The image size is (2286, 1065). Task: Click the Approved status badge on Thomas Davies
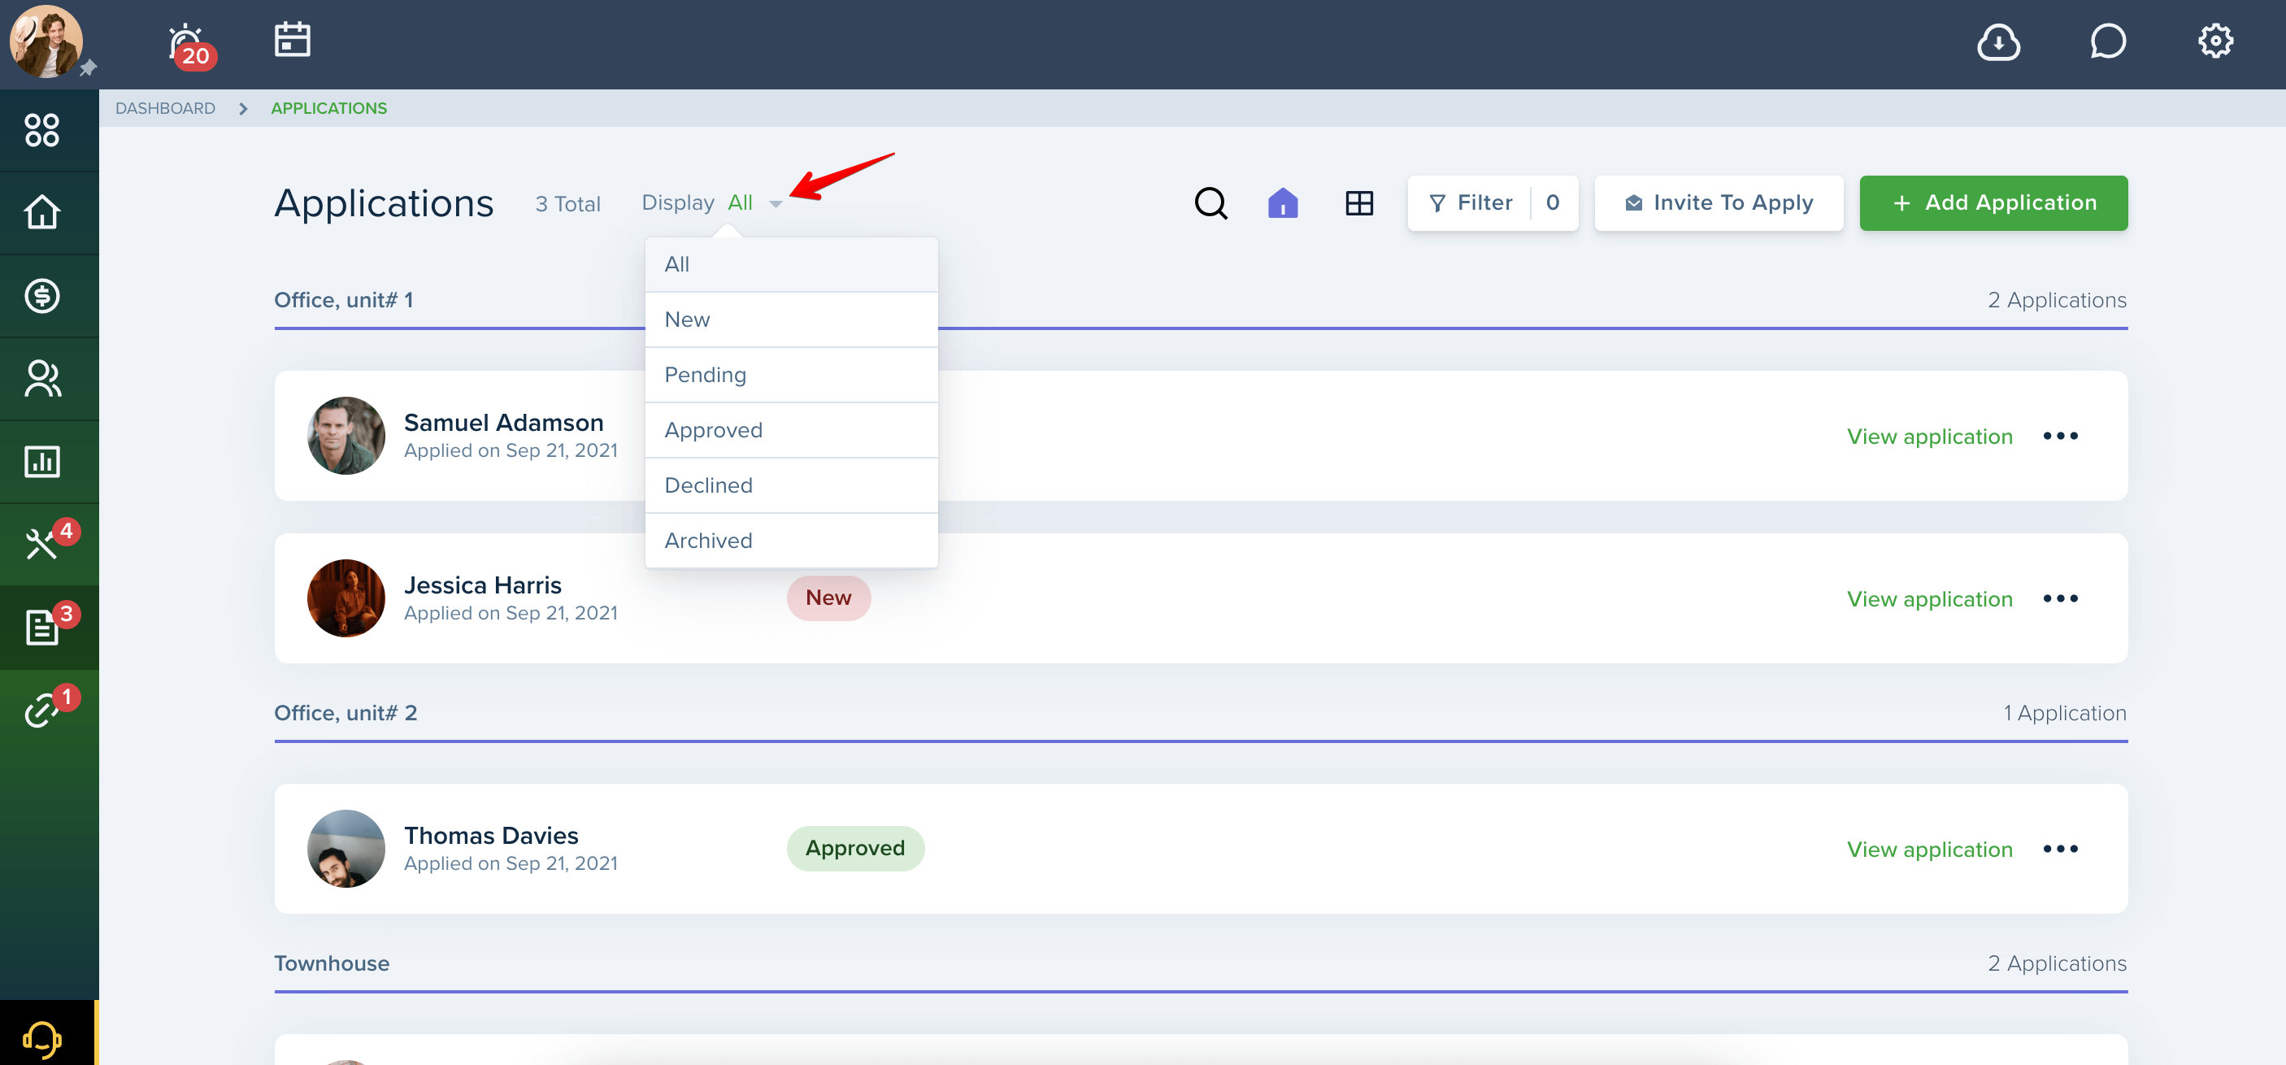(854, 849)
